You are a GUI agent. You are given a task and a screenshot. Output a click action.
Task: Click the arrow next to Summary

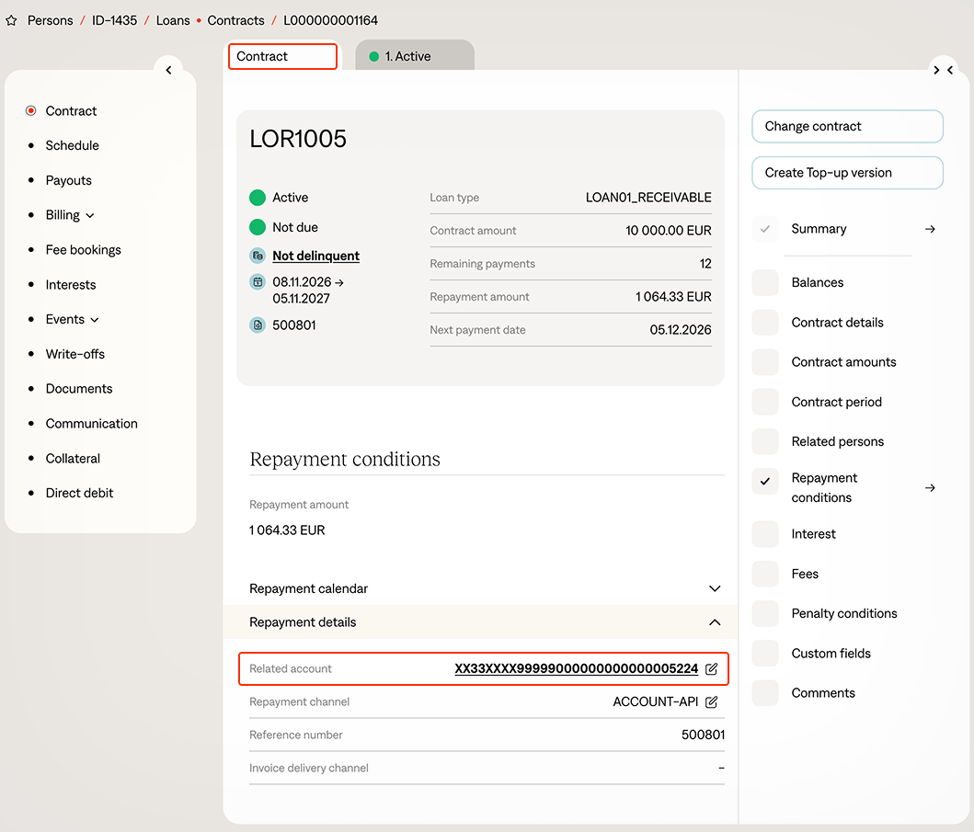coord(930,229)
